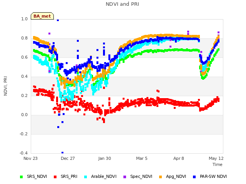Toggle the Spec_NDVI legend label

click(x=141, y=176)
